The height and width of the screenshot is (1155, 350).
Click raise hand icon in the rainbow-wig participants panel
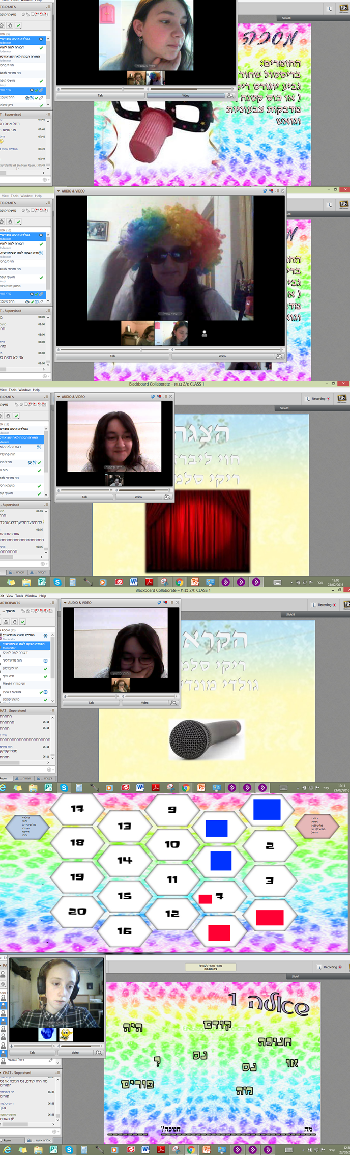[9, 222]
